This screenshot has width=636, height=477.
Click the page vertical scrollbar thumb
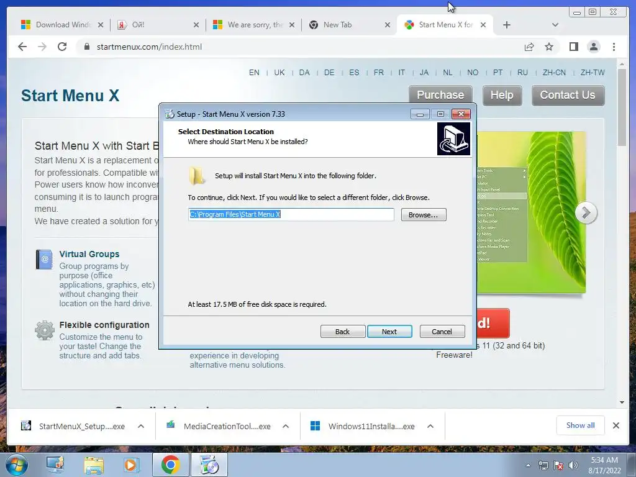point(622,107)
